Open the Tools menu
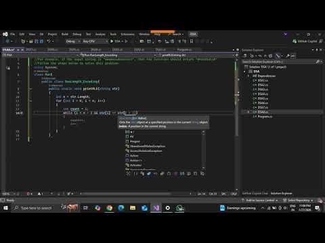The image size is (325, 243). click(113, 34)
